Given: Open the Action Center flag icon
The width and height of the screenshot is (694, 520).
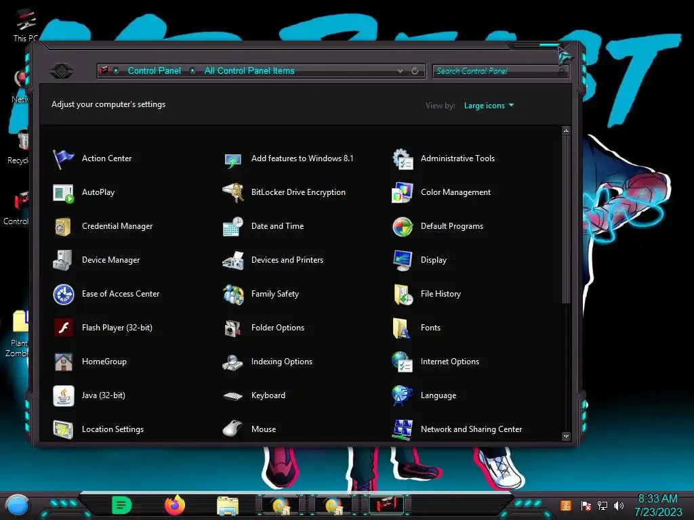Looking at the screenshot, I should pyautogui.click(x=63, y=158).
